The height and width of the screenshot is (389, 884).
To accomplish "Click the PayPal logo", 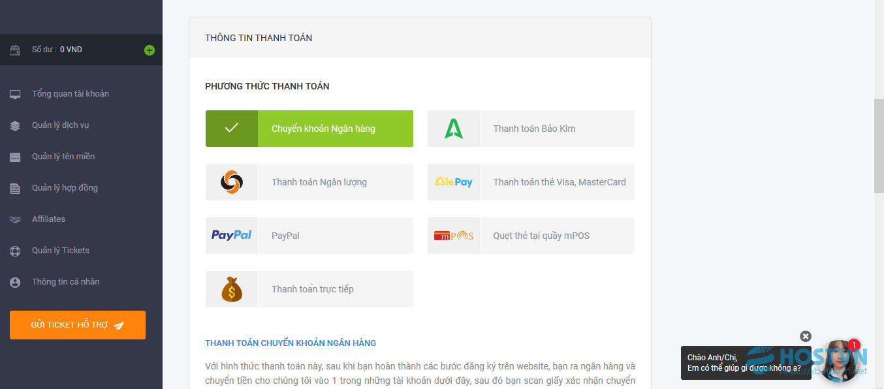I will [x=232, y=236].
